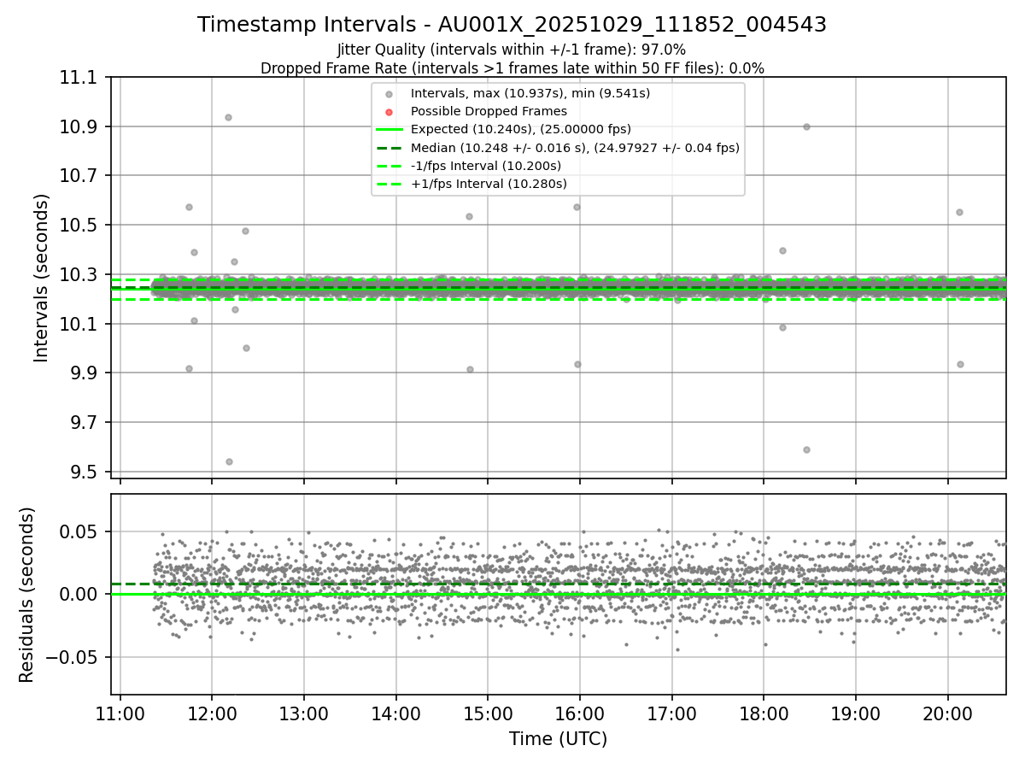The image size is (1025, 769).
Task: Click the 'Time (UTC)' x-axis label
Action: 558,739
